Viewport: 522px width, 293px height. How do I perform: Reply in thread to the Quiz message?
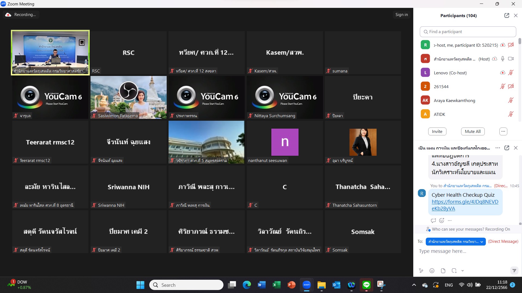(x=433, y=220)
